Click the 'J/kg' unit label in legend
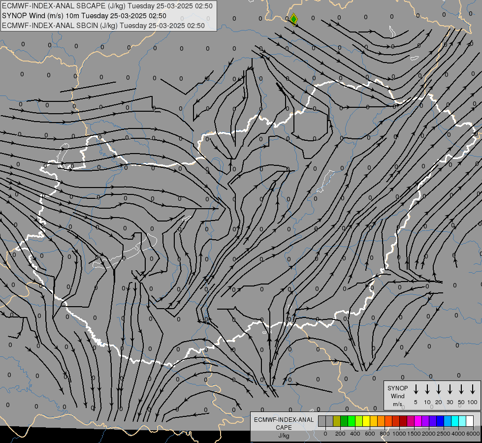The image size is (482, 443). (x=284, y=436)
